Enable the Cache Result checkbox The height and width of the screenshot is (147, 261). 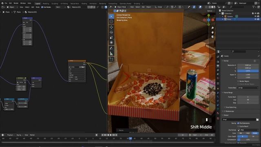[238, 126]
